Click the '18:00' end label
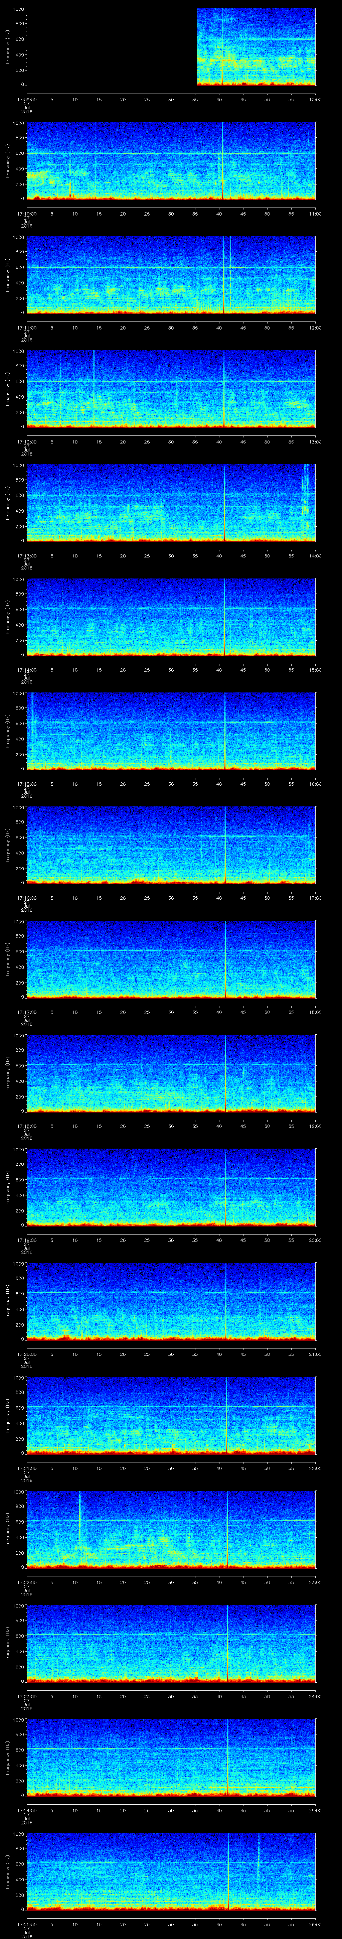This screenshot has height=1939, width=342. coord(315,1012)
